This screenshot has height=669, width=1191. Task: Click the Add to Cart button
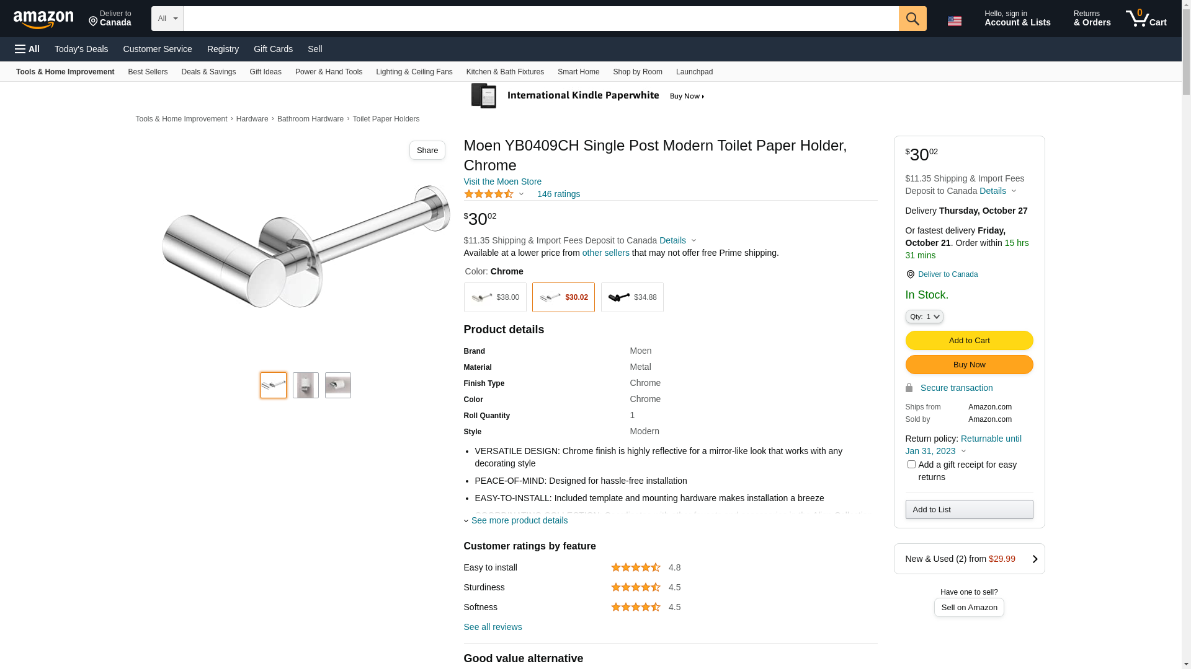(969, 340)
